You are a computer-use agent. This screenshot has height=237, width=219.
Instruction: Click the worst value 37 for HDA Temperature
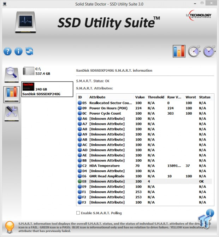coord(188,166)
